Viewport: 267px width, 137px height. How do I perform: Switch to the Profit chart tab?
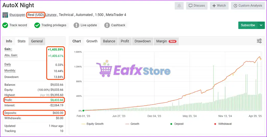(125, 41)
